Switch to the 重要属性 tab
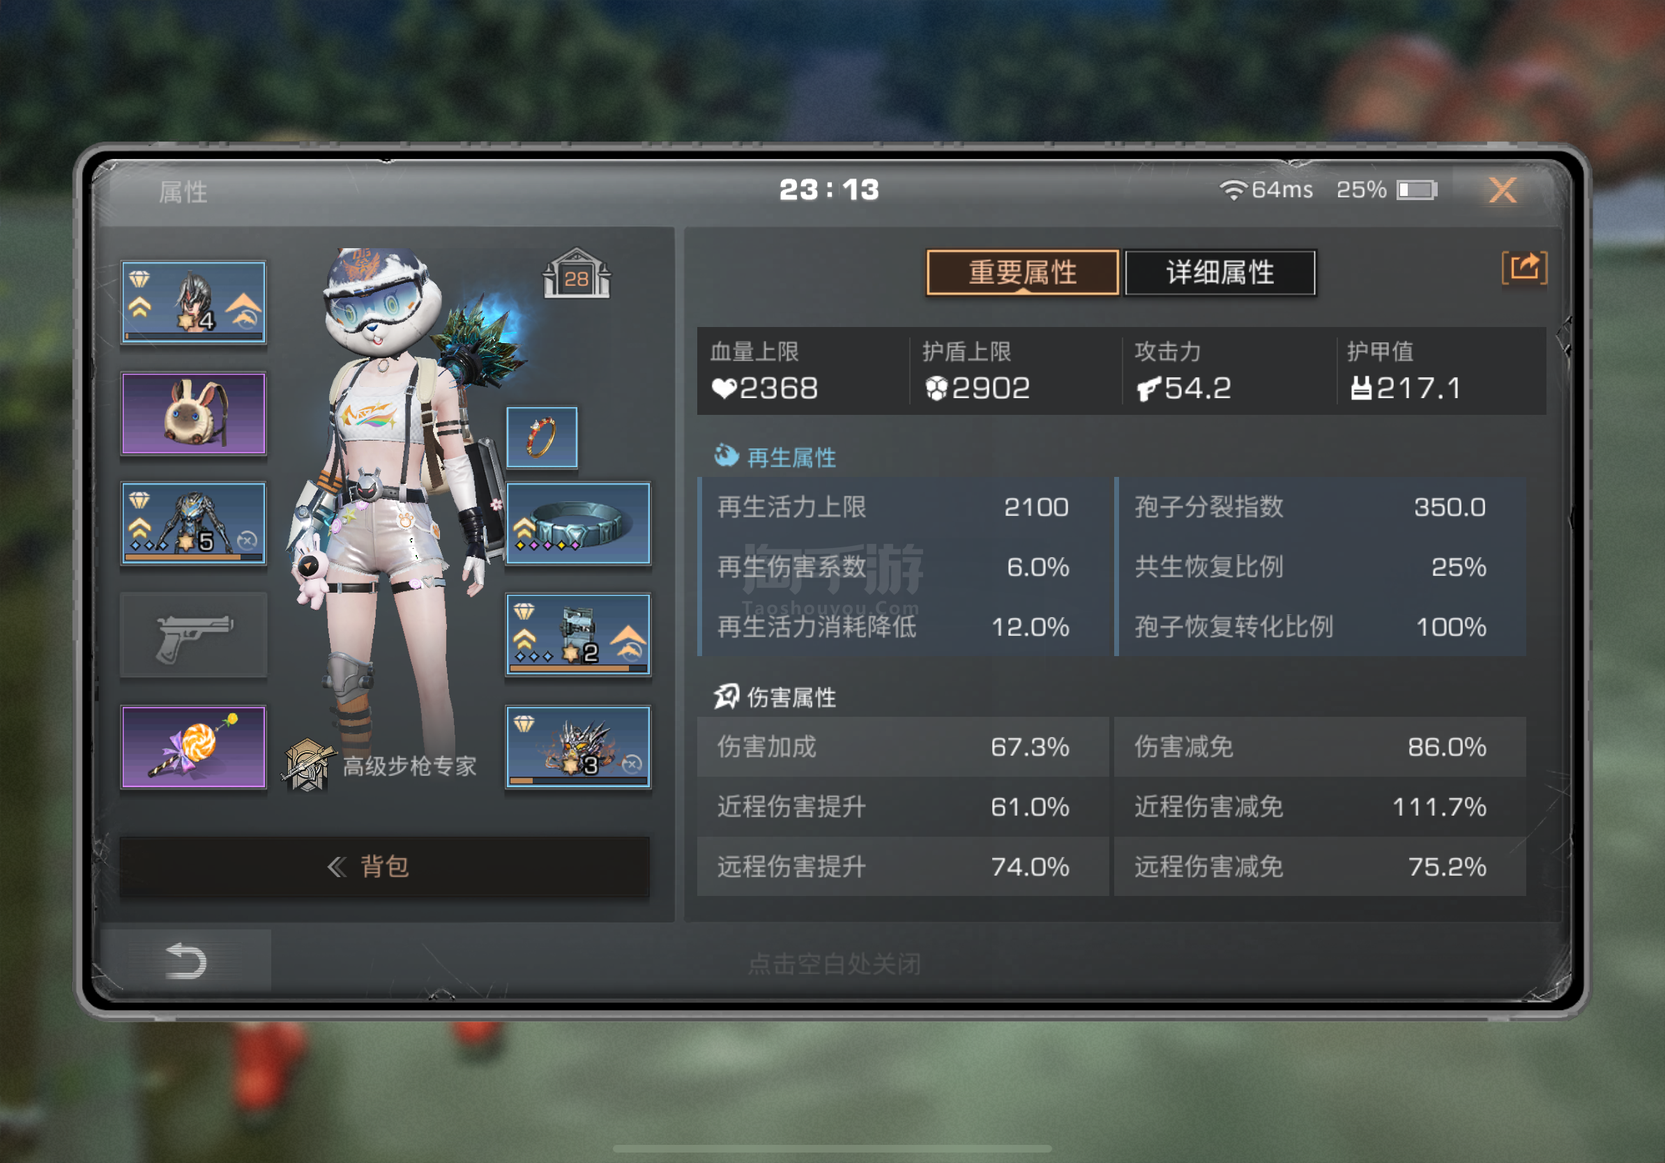 click(x=1022, y=273)
